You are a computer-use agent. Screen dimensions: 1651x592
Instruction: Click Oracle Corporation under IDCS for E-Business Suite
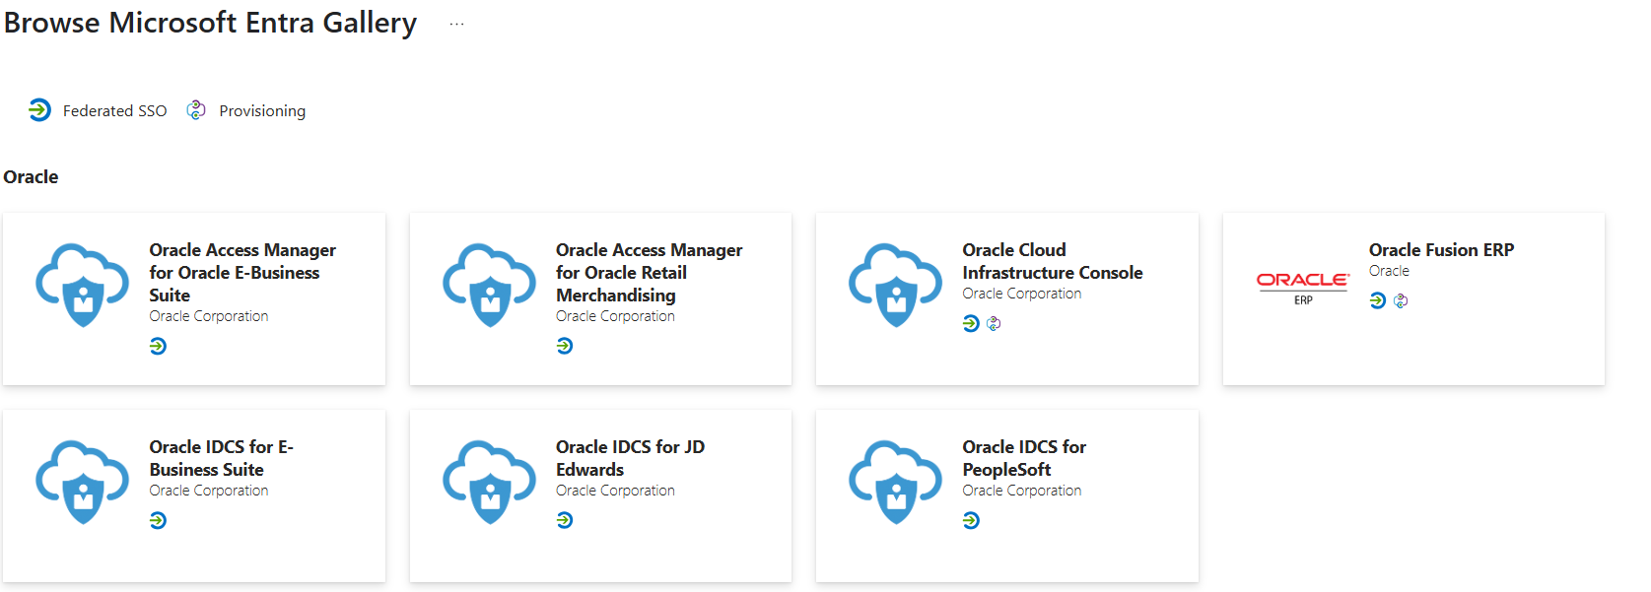click(x=209, y=491)
